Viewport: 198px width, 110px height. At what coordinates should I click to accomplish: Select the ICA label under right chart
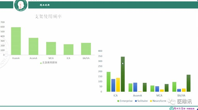pos(116,96)
